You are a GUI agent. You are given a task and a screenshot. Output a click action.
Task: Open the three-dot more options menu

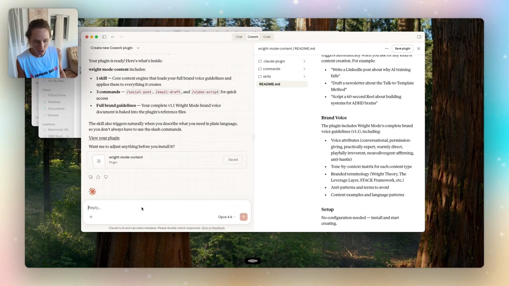(x=387, y=48)
